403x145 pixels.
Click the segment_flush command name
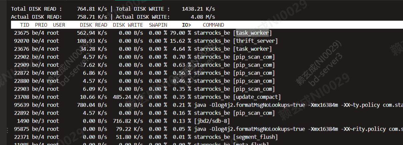[x=255, y=137]
